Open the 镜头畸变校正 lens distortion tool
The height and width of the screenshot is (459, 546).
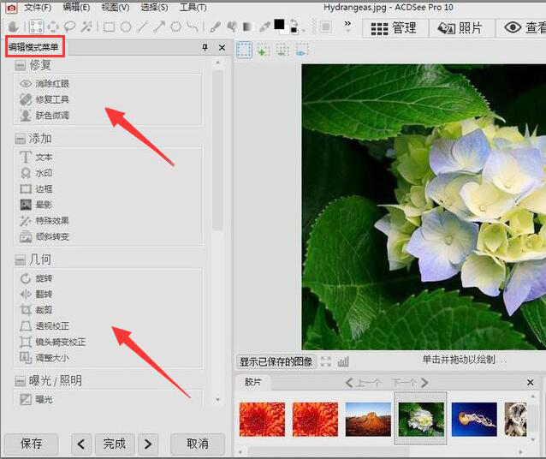[x=53, y=342]
